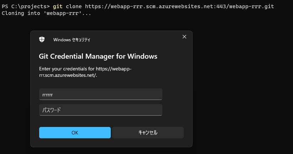Close the Windows Security credential dialog

184,37
